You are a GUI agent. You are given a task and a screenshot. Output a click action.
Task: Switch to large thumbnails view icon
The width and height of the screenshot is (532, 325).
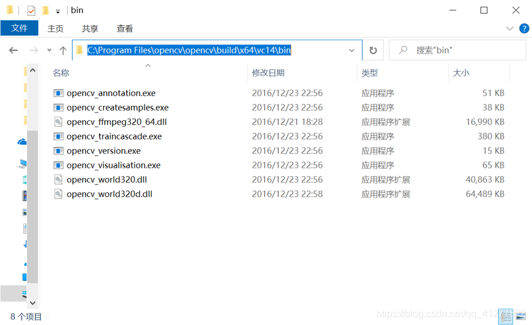pos(521,316)
